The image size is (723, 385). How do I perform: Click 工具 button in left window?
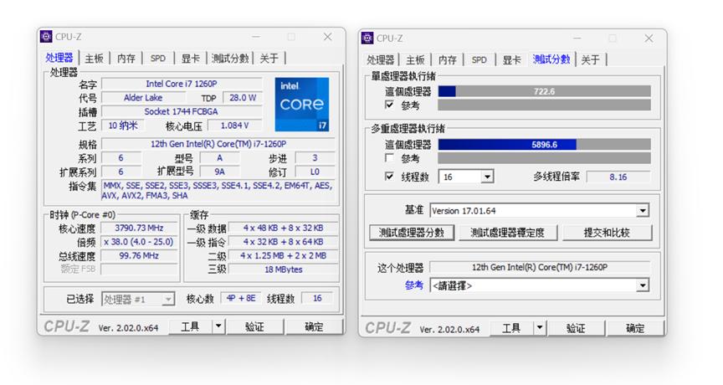click(x=190, y=326)
